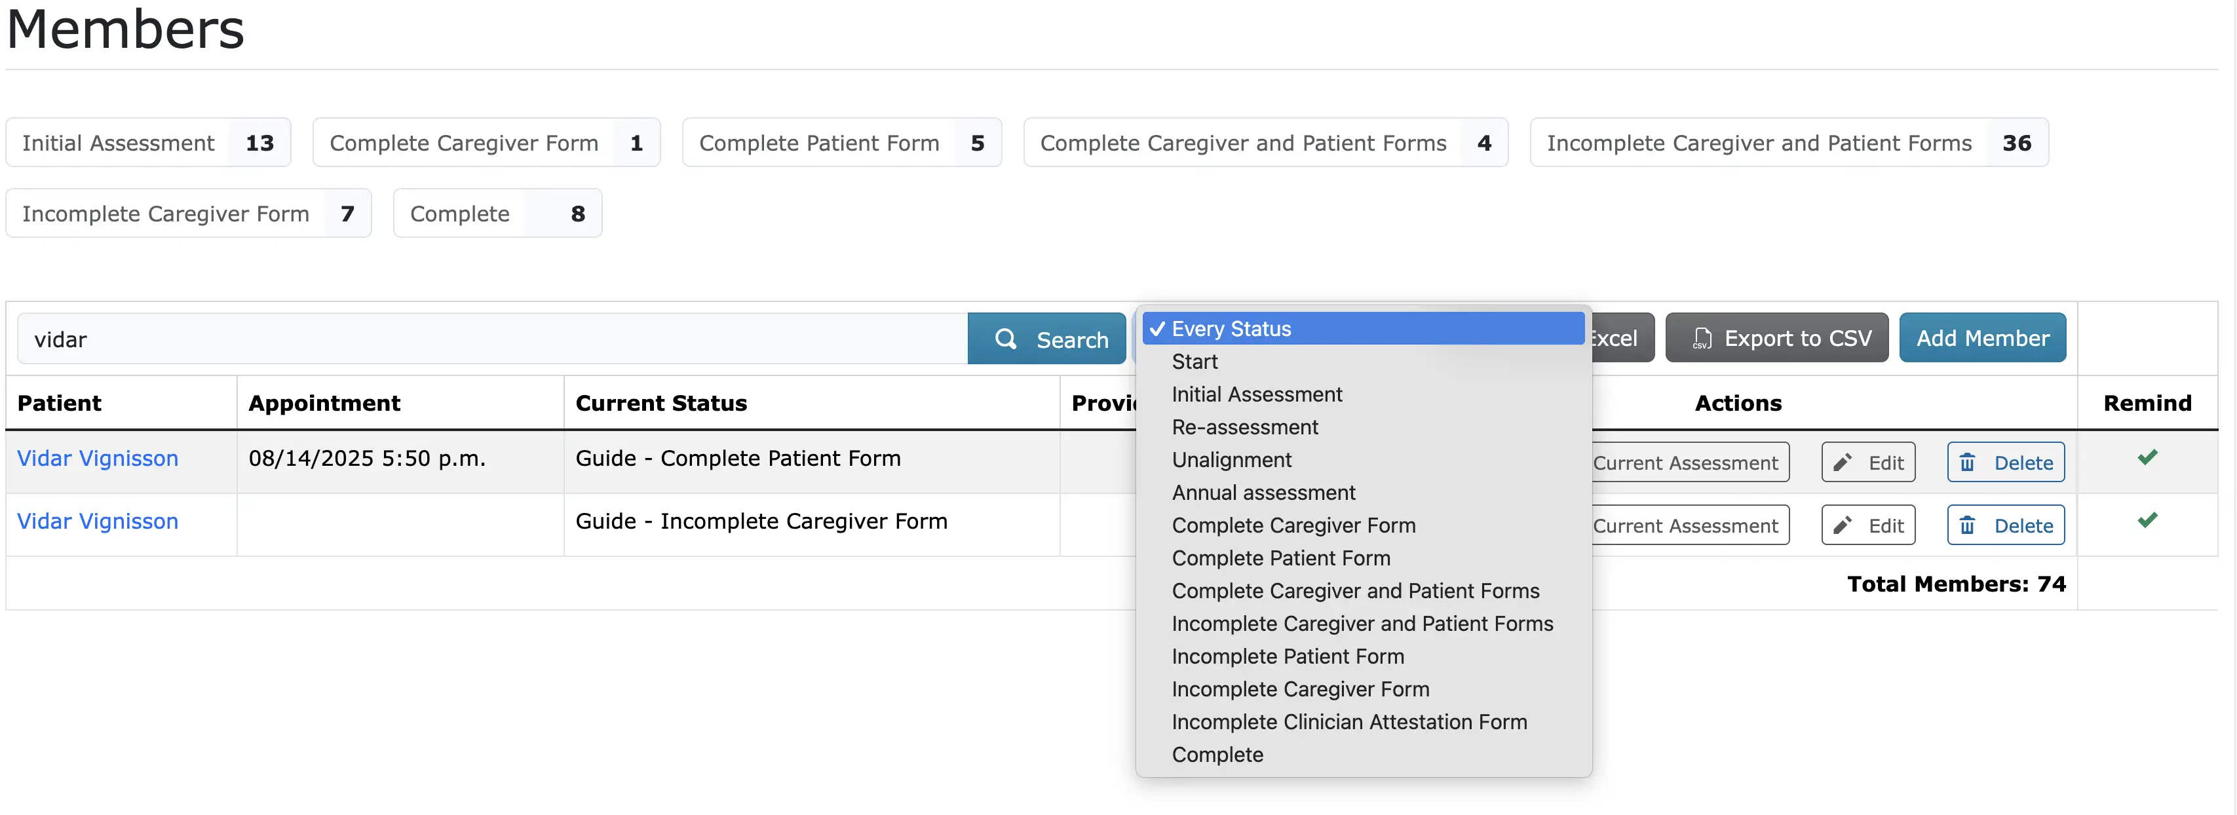Screen dimensions: 2237x815
Task: Click the search field containing vidar
Action: (492, 339)
